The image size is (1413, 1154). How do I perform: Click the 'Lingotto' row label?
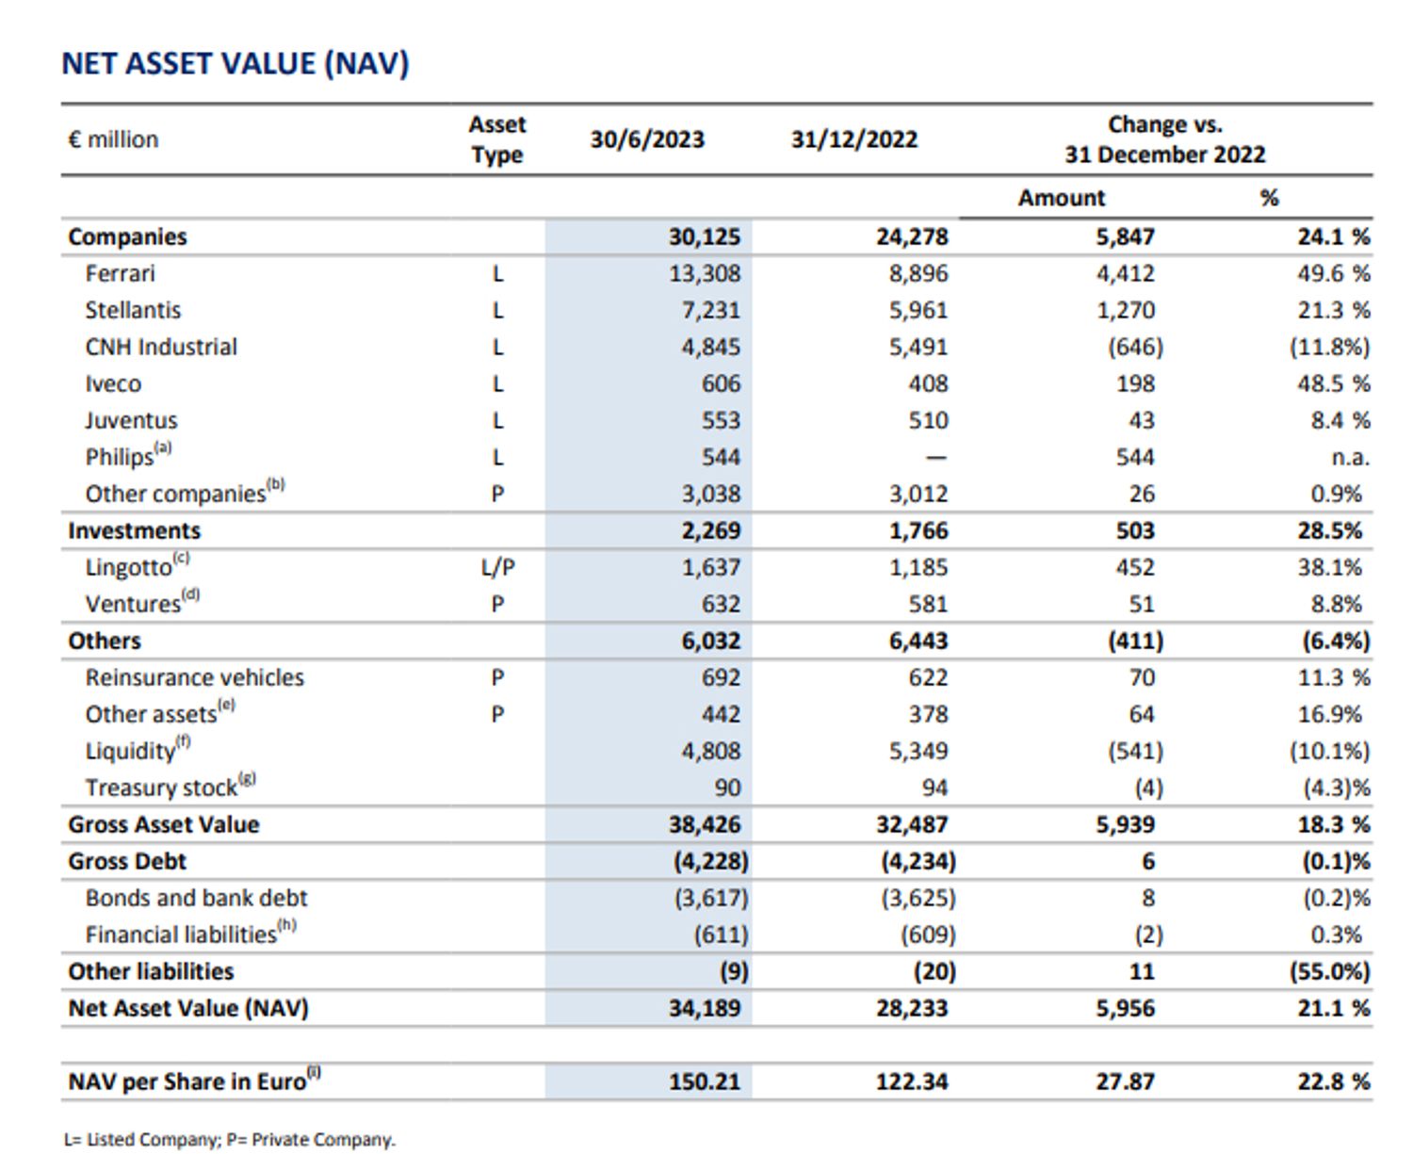point(138,566)
